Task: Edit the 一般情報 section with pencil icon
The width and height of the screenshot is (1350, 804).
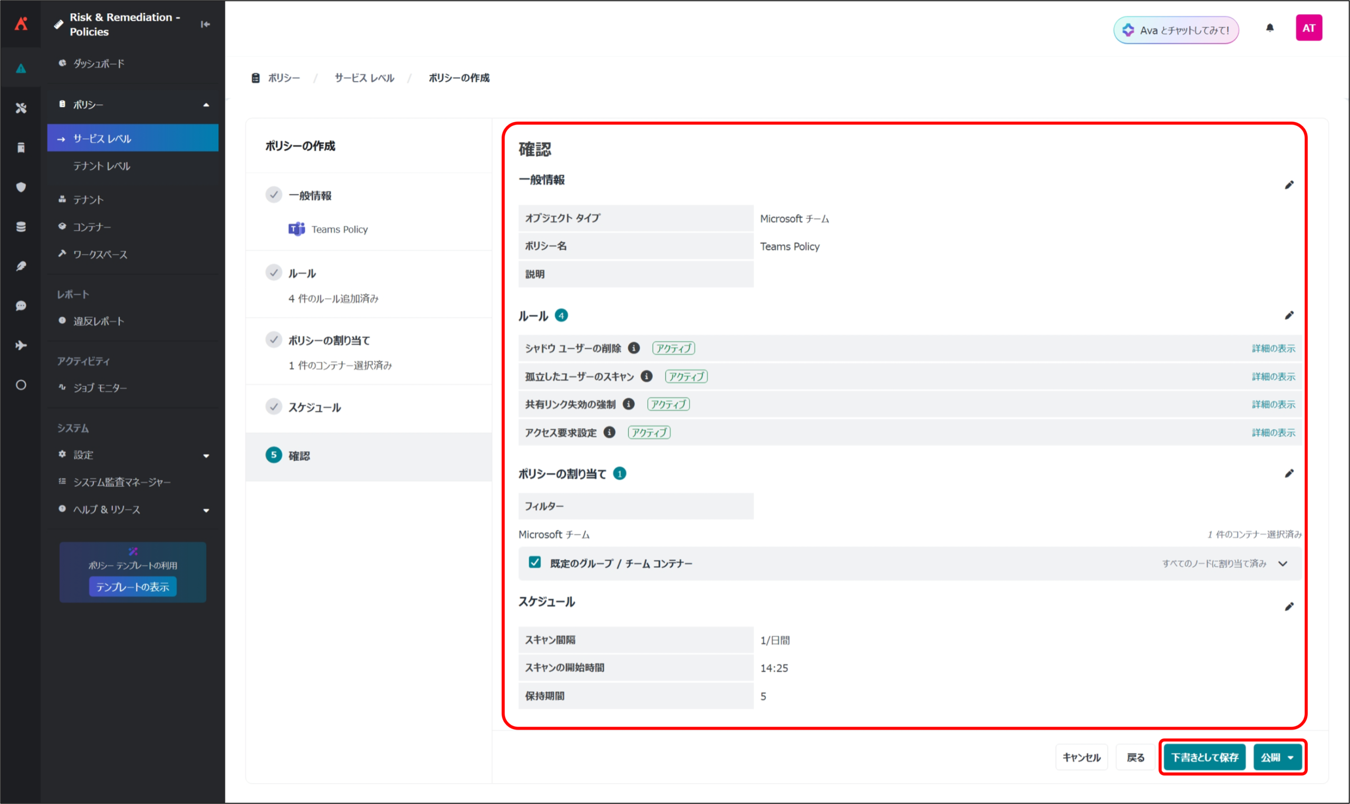Action: tap(1289, 185)
